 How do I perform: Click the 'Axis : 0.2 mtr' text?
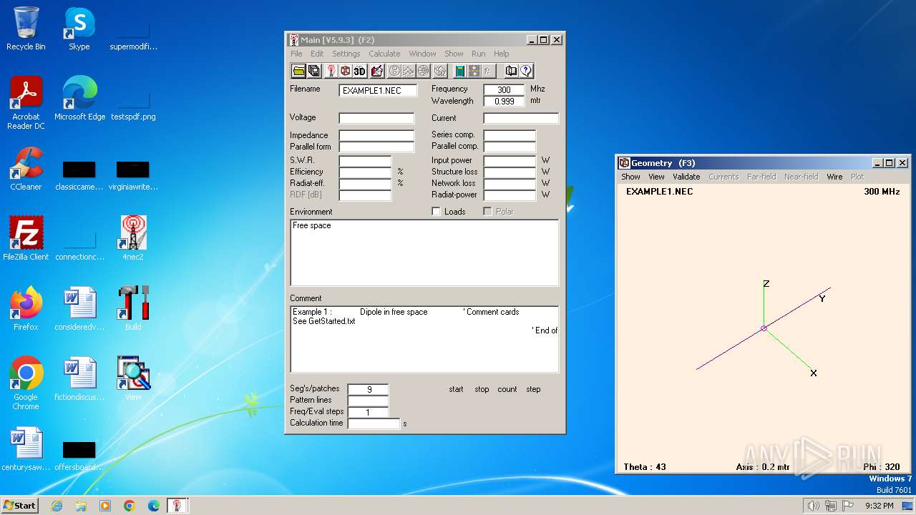click(763, 467)
